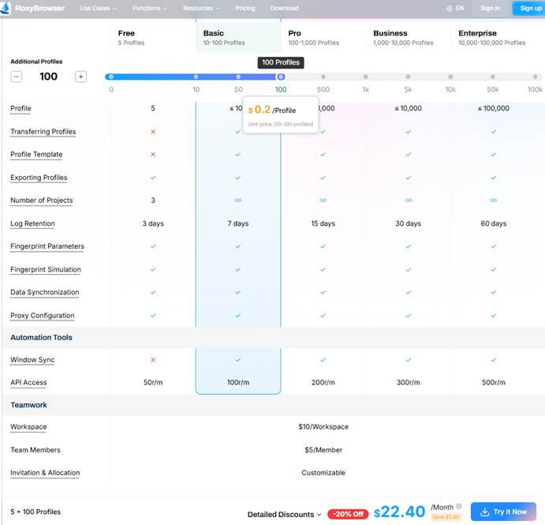Set slider to 0 profiles stop
This screenshot has height=525, width=545.
[111, 77]
